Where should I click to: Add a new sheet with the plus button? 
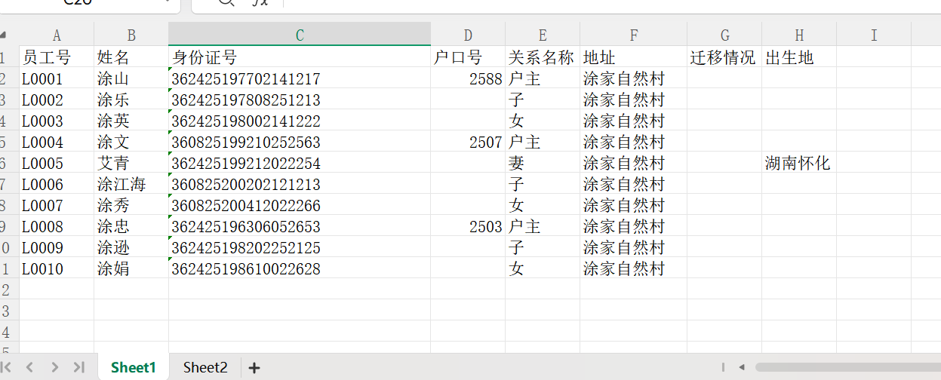click(254, 368)
